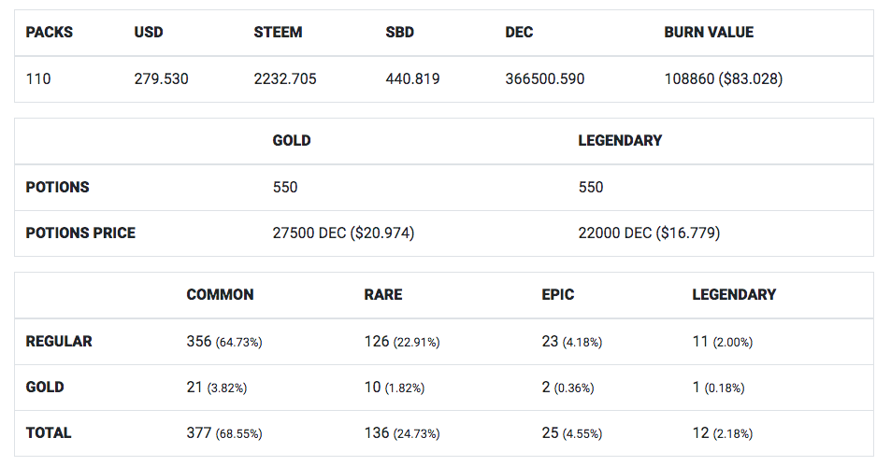The image size is (891, 466).
Task: Select total rare count 136 (24.73%)
Action: [x=402, y=433]
